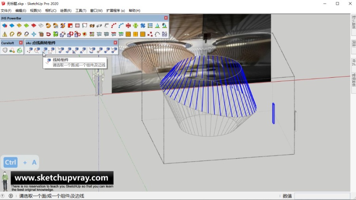Click the white flag icon in JHS PowerBar
The height and width of the screenshot is (200, 356).
tap(85, 26)
